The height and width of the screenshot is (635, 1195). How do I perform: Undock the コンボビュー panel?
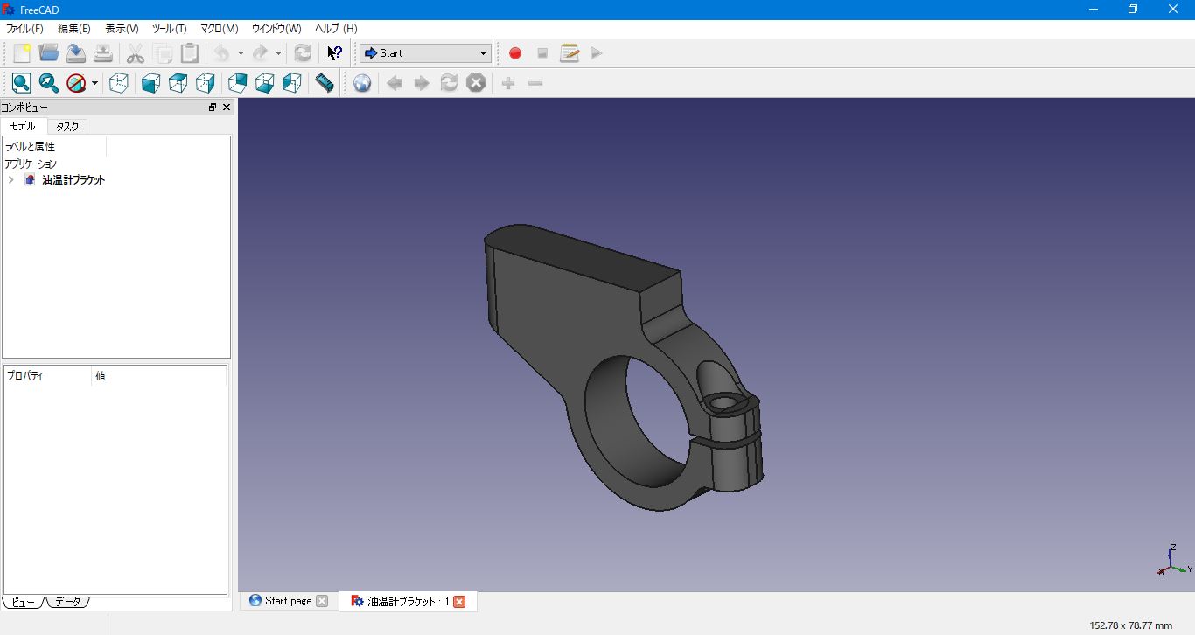(x=212, y=108)
